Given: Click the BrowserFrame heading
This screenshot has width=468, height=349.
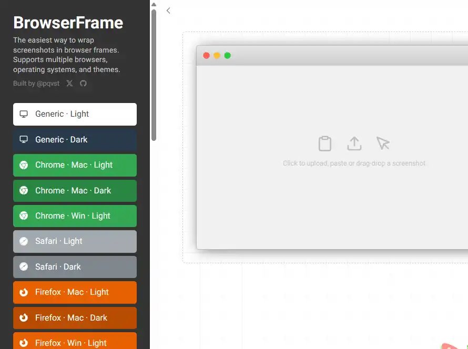Looking at the screenshot, I should click(x=68, y=23).
